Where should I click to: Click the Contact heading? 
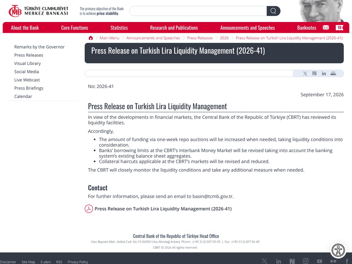98,188
